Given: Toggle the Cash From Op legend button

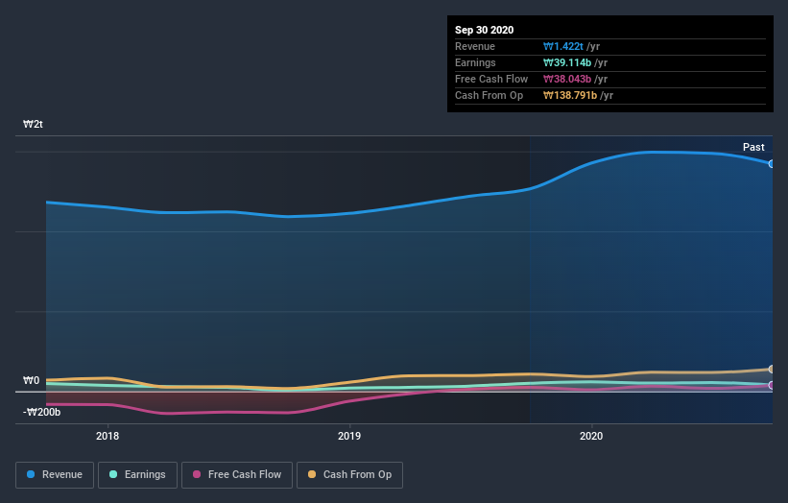Looking at the screenshot, I should [x=349, y=475].
